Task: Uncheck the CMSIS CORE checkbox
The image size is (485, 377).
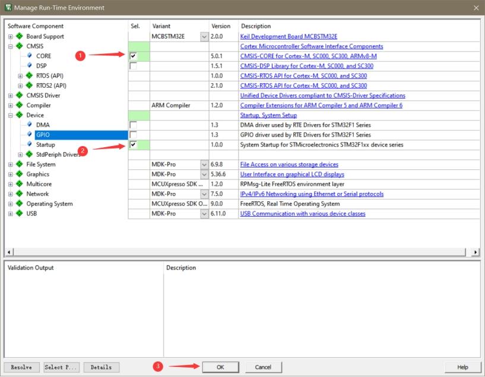Action: point(134,56)
